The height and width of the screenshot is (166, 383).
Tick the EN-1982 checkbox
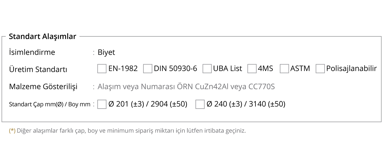click(x=102, y=69)
